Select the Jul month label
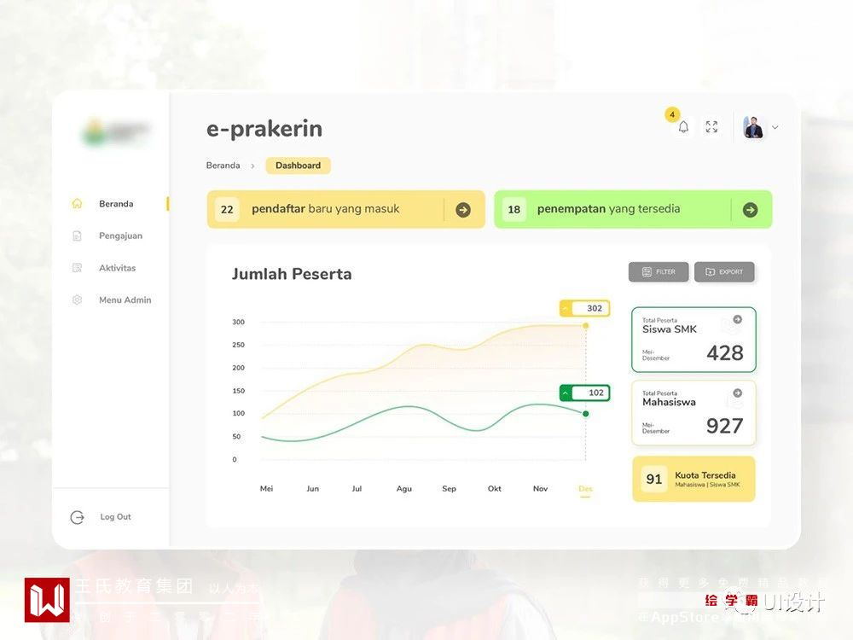The width and height of the screenshot is (853, 640). click(357, 489)
